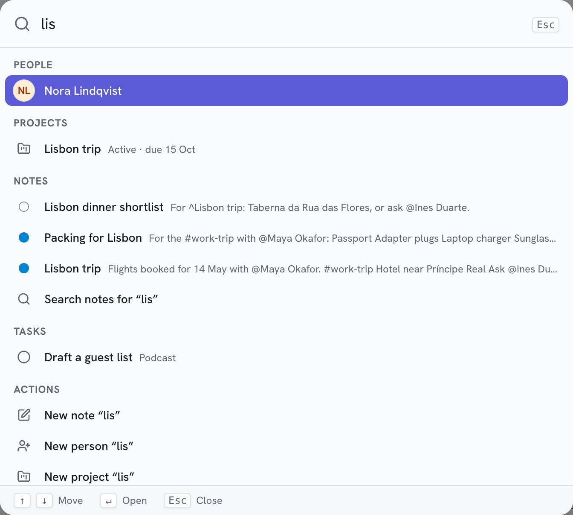
Task: Open the note titled Lisbon trip
Action: pyautogui.click(x=286, y=268)
